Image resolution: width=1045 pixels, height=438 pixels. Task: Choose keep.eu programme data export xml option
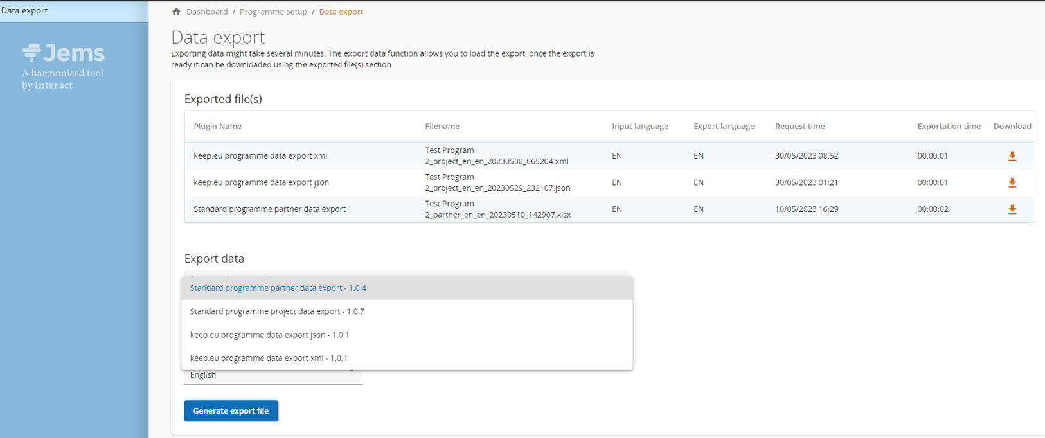(x=269, y=358)
